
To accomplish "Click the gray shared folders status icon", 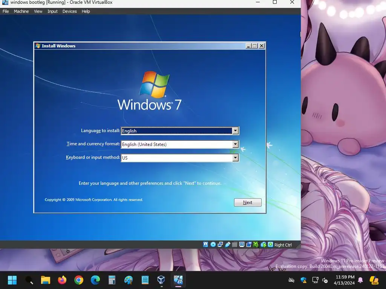I will tap(234, 245).
